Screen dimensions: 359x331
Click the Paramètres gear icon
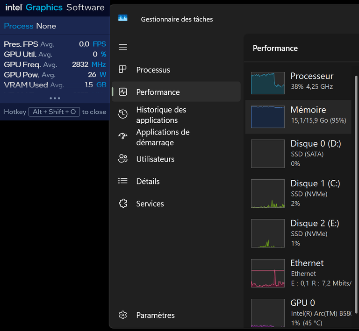123,315
